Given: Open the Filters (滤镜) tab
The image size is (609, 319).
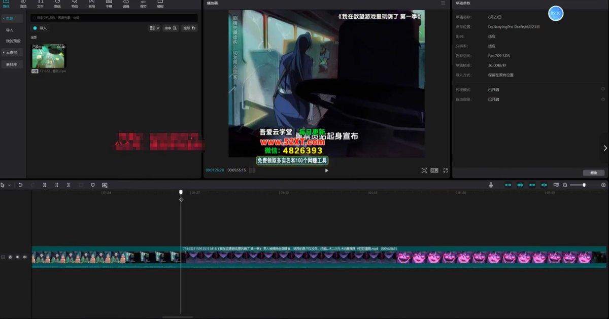Looking at the screenshot, I should pyautogui.click(x=126, y=4).
